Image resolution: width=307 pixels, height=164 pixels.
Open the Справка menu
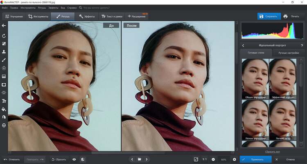click(x=72, y=8)
